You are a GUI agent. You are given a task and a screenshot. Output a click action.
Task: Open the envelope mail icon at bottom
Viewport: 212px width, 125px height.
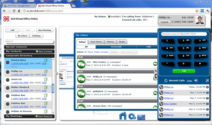pos(141,117)
